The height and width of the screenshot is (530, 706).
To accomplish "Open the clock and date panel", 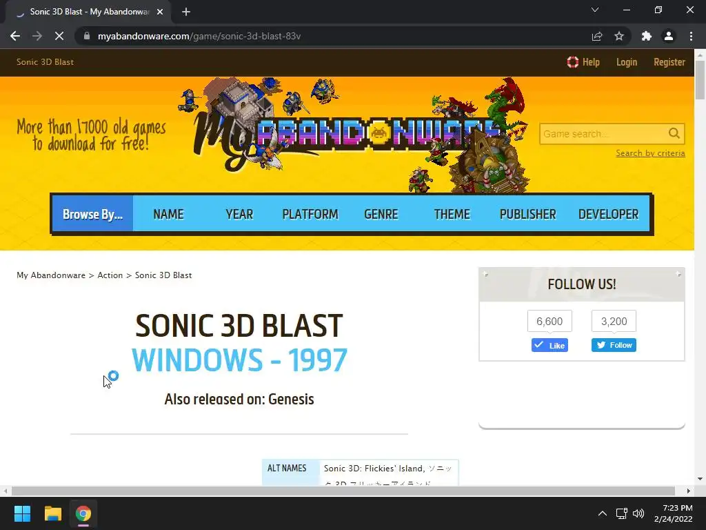I will click(673, 513).
